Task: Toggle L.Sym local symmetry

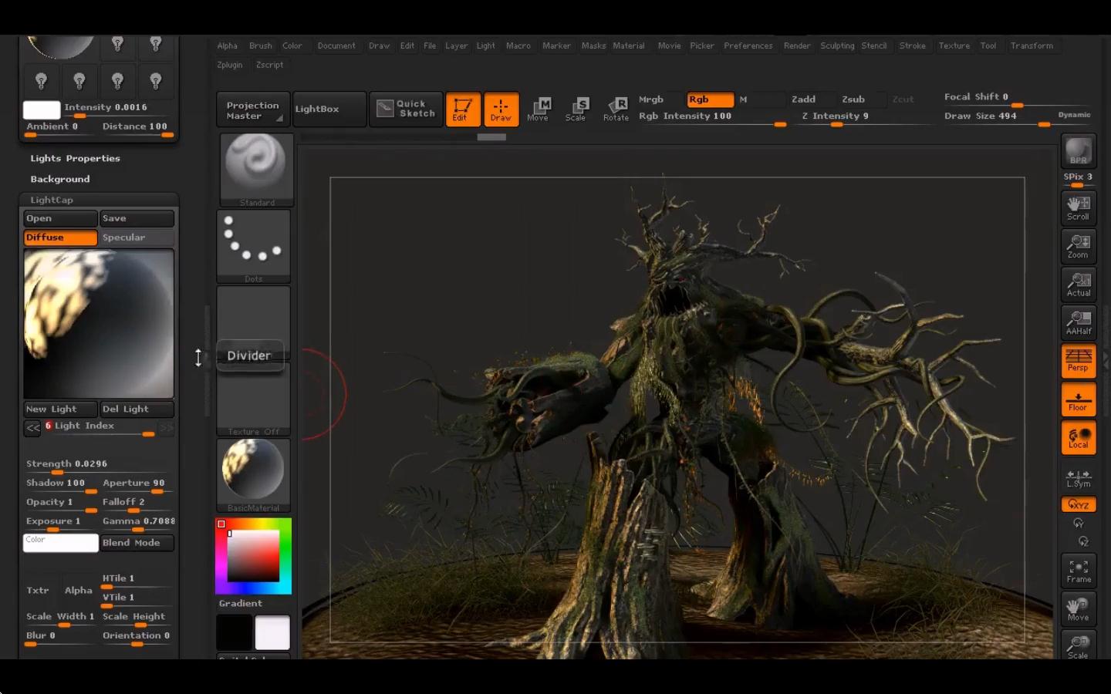Action: 1079,478
